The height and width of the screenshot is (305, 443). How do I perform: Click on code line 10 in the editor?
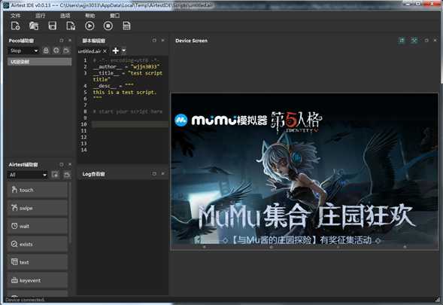[x=129, y=124]
